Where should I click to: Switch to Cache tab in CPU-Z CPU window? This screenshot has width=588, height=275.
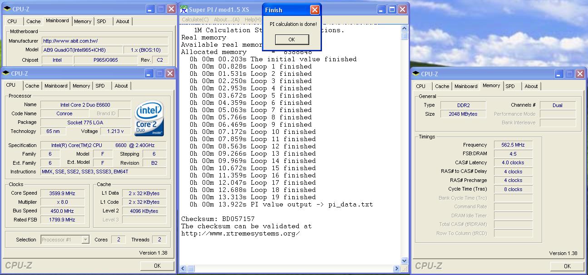click(x=32, y=86)
